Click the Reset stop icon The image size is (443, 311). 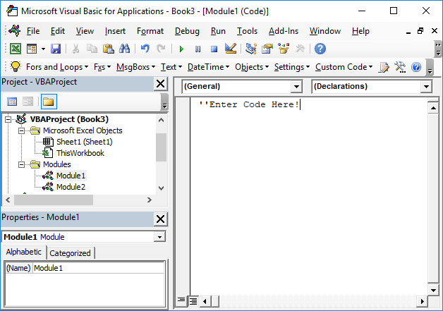click(214, 49)
